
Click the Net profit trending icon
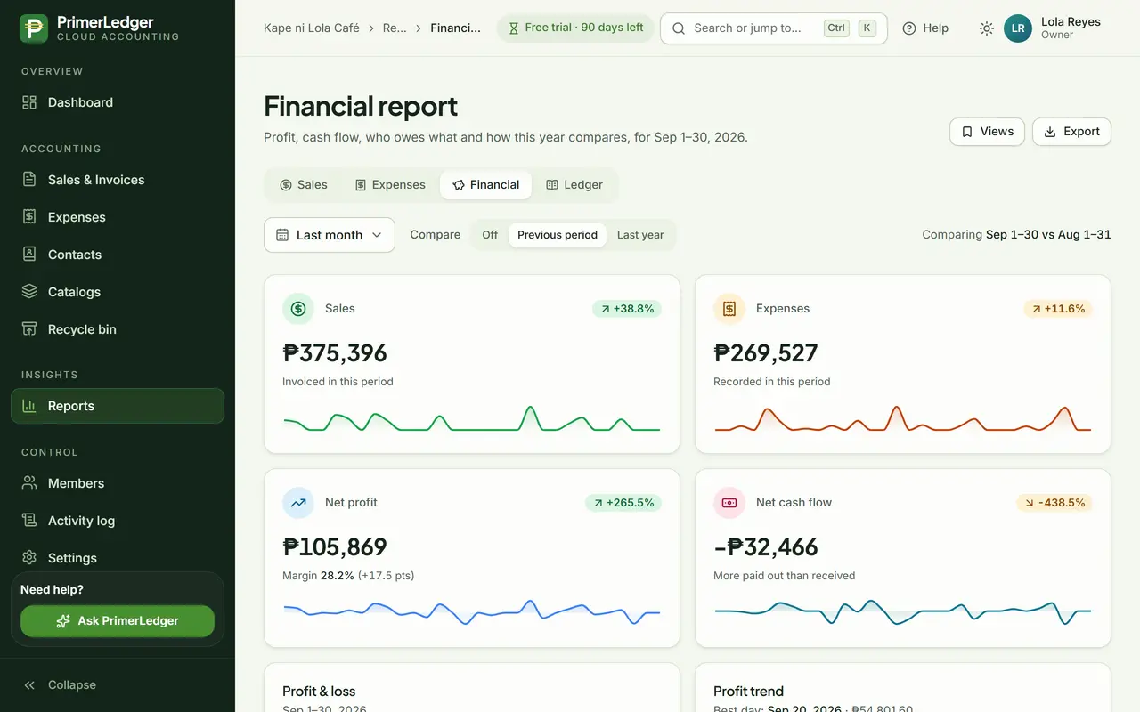(x=298, y=503)
